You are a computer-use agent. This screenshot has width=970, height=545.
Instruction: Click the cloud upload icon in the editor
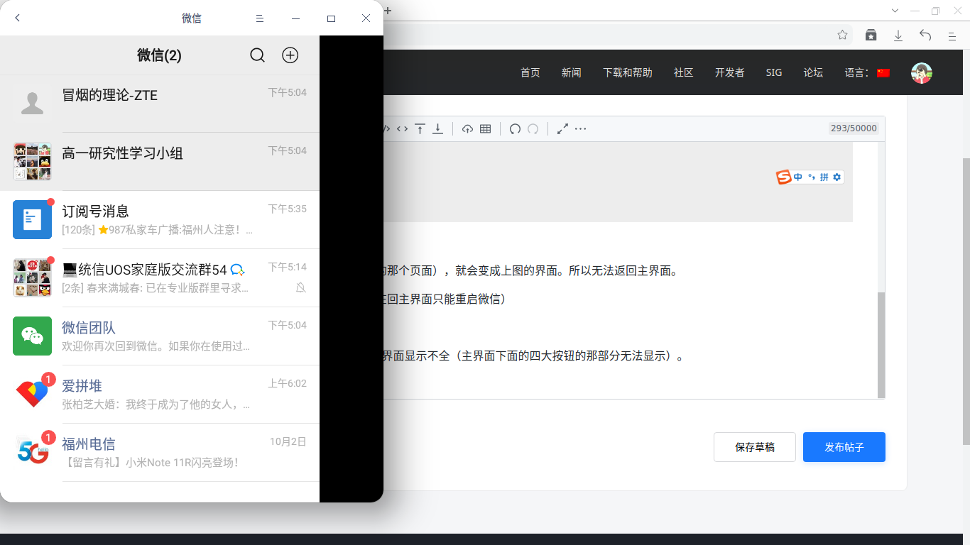point(467,128)
